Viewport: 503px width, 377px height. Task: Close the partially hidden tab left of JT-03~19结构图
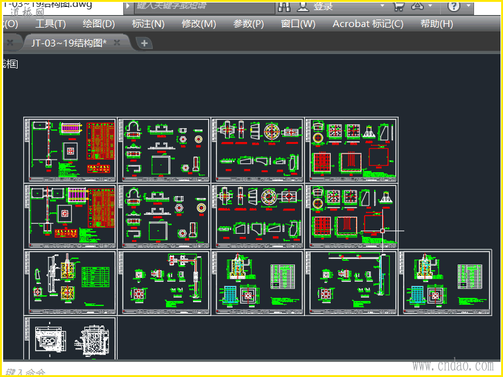click(10, 42)
